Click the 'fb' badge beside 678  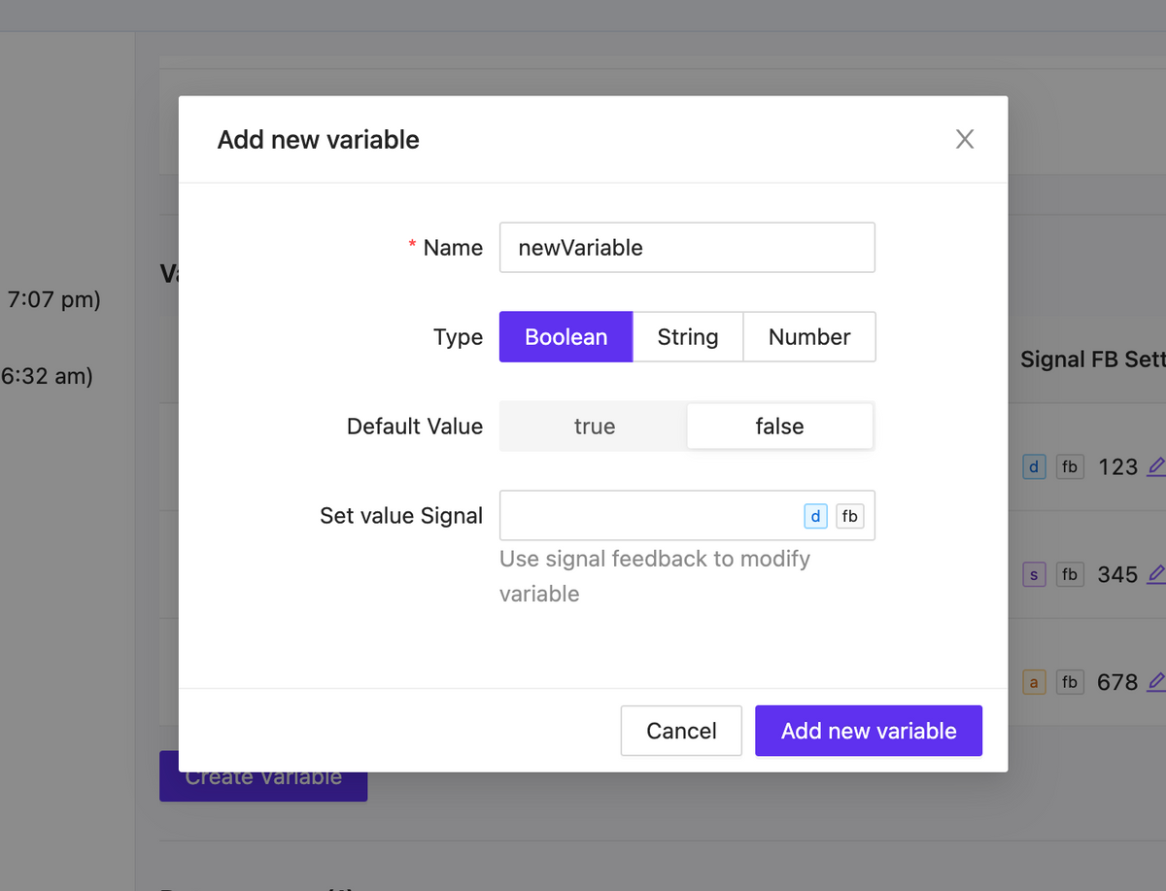point(1069,682)
